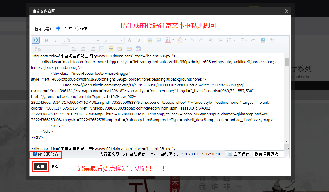Click the 取消 cancel link
The width and height of the screenshot is (329, 192).
click(x=55, y=167)
